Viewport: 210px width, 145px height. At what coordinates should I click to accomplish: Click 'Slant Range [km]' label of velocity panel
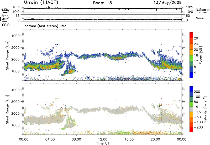coord(7,109)
